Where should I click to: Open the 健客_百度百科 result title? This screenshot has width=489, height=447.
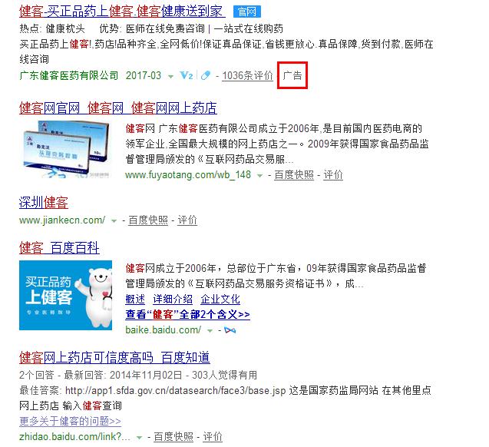(x=59, y=248)
